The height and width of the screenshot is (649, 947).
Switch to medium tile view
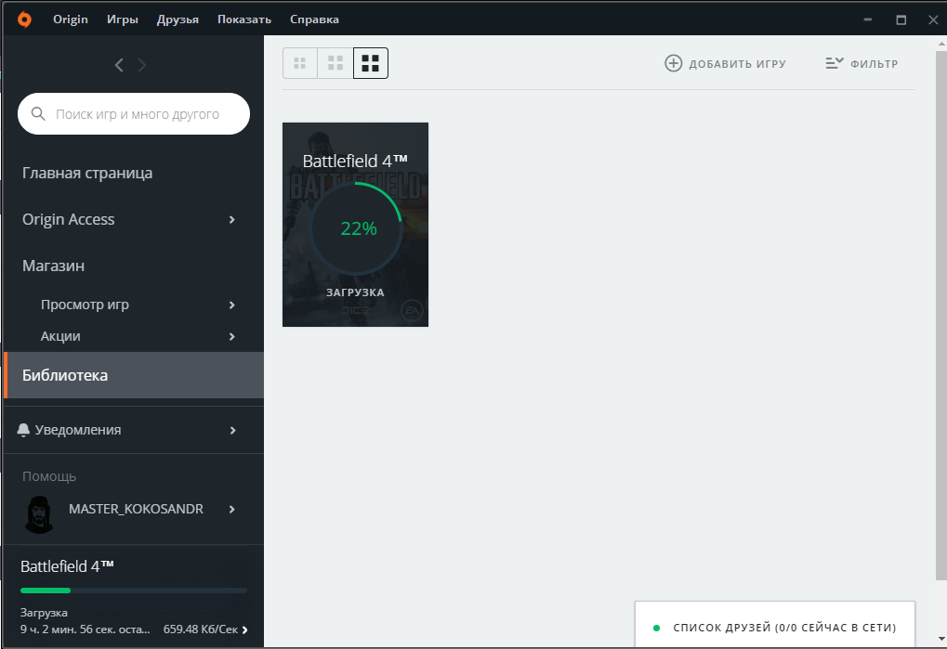click(x=335, y=63)
